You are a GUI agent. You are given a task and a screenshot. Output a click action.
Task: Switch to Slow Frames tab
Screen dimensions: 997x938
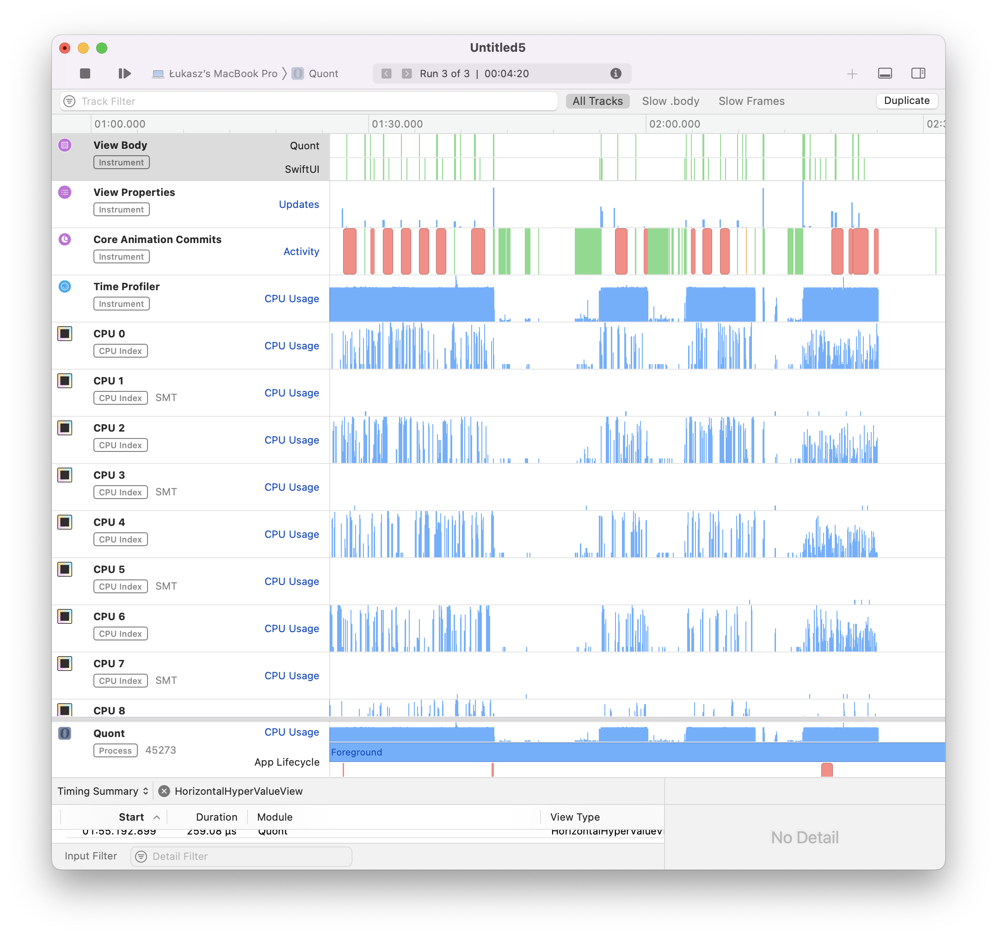click(x=751, y=101)
